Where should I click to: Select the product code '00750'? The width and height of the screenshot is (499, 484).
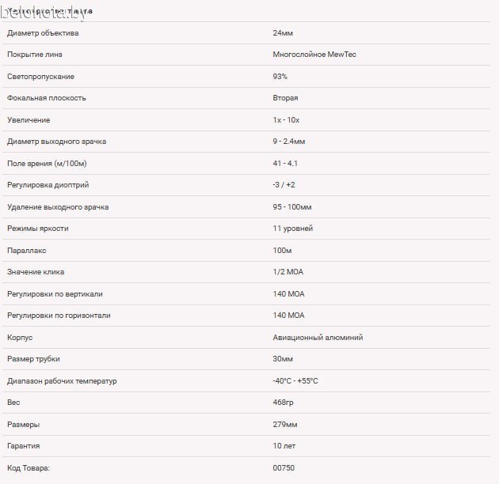[283, 468]
